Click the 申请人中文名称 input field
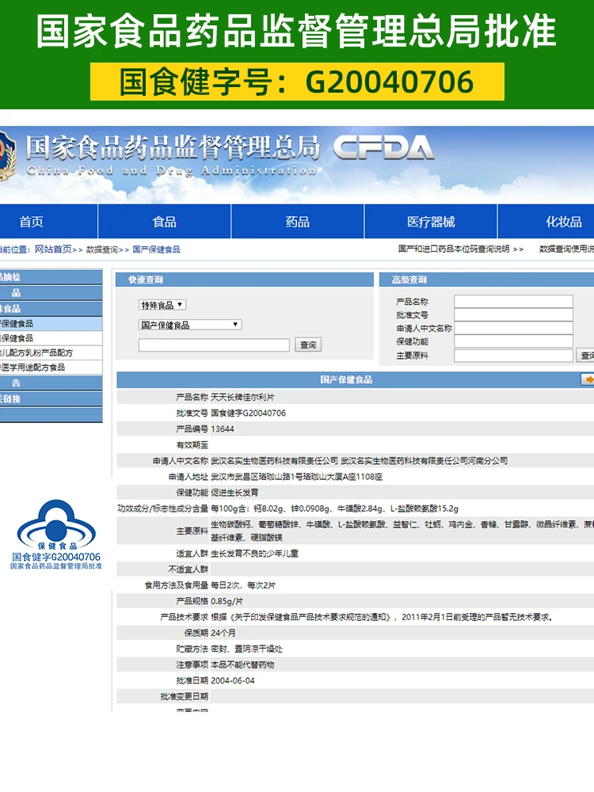The image size is (594, 792). point(513,328)
